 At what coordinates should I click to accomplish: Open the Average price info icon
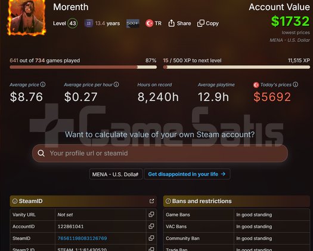coord(43,84)
